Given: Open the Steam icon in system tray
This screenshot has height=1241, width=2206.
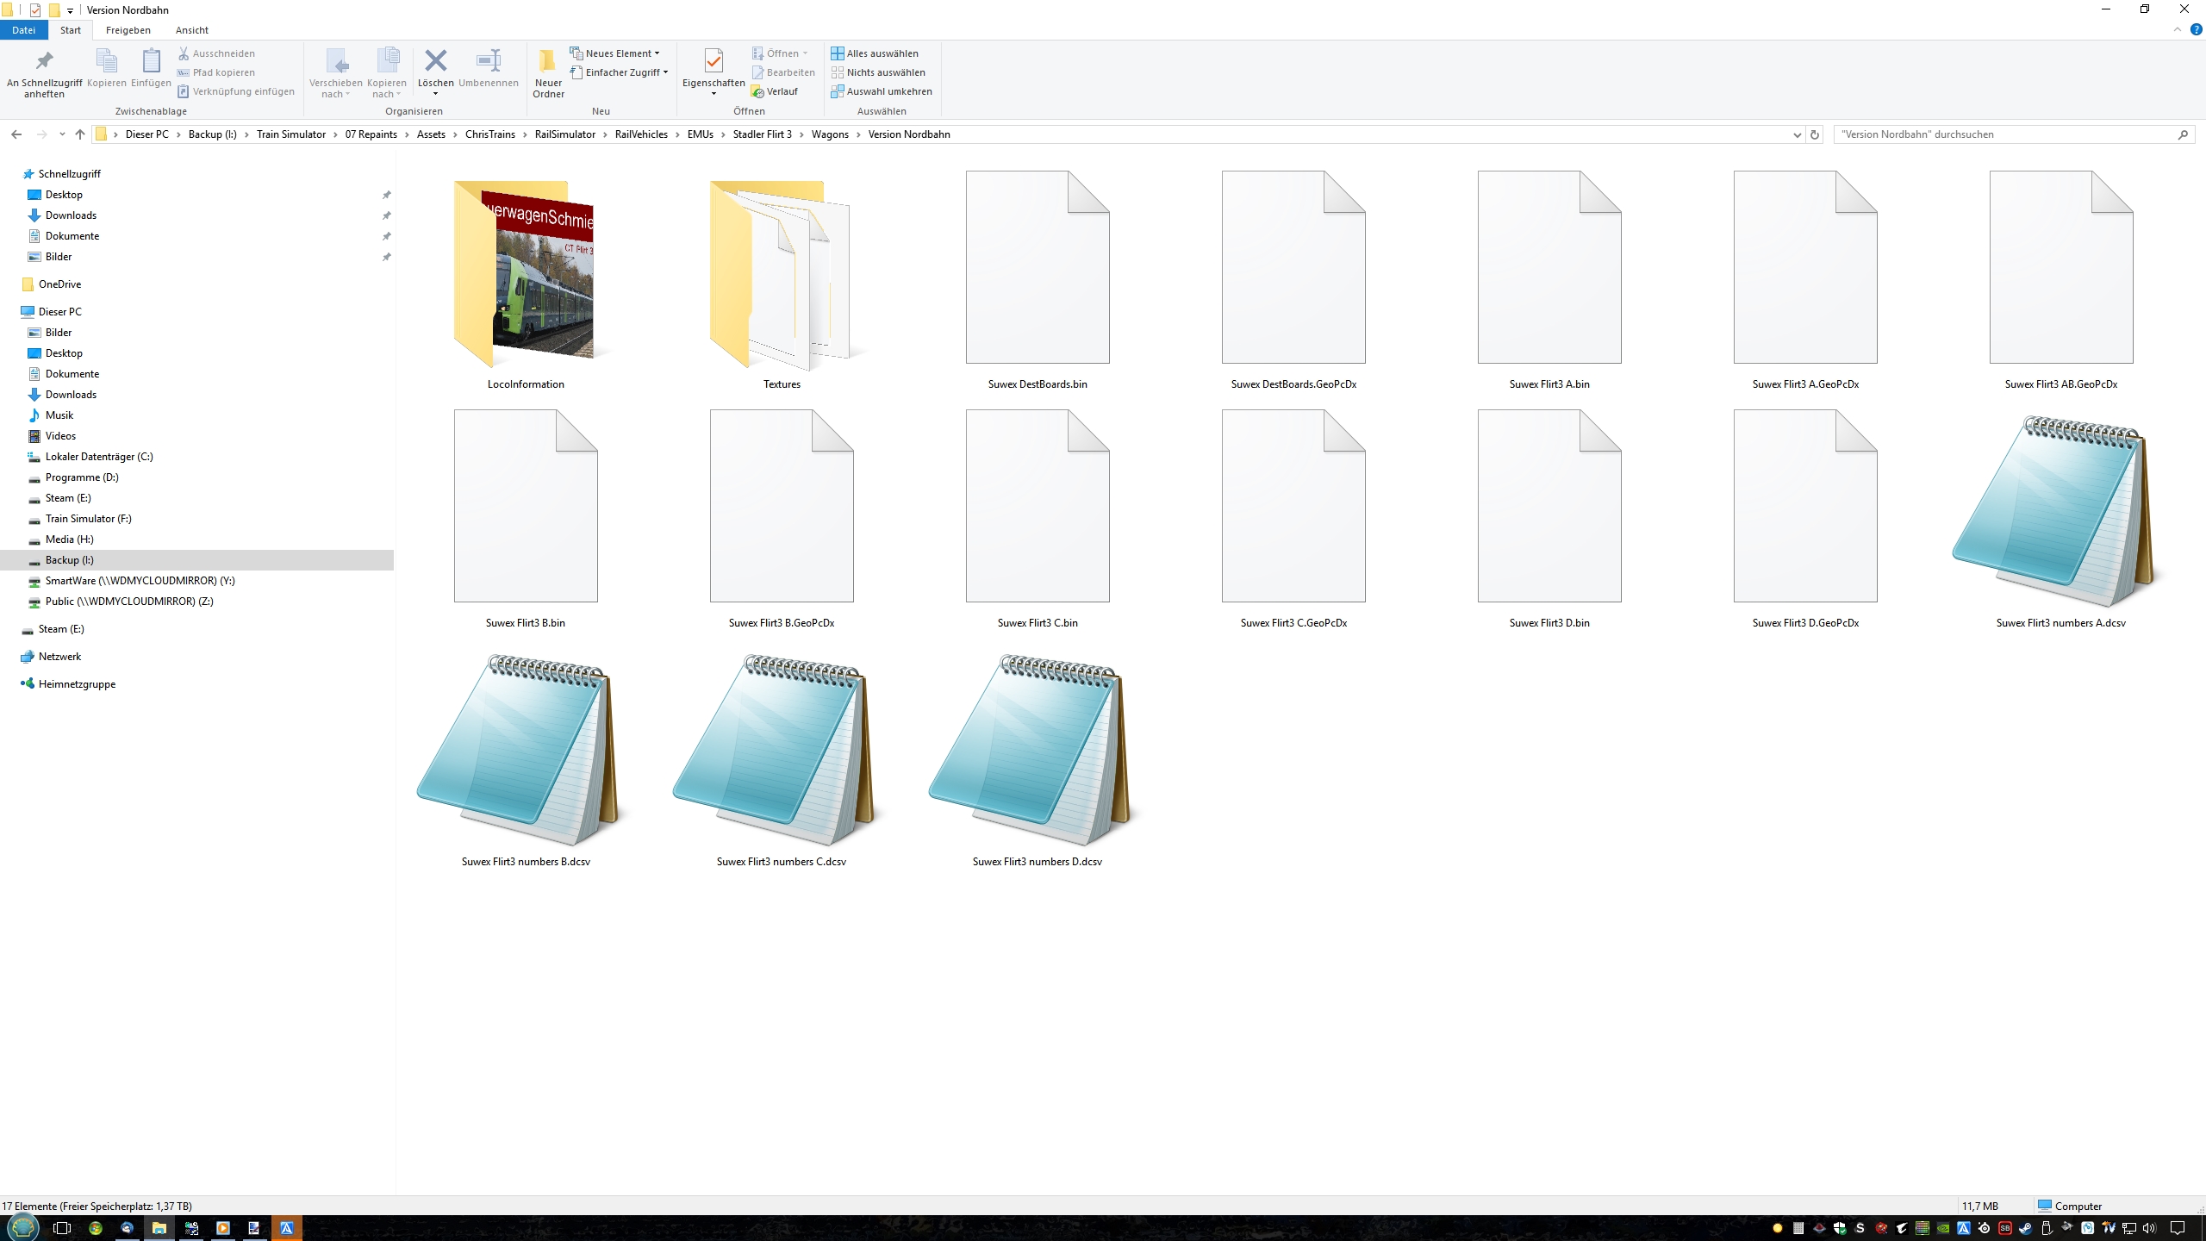Looking at the screenshot, I should pos(2025,1228).
